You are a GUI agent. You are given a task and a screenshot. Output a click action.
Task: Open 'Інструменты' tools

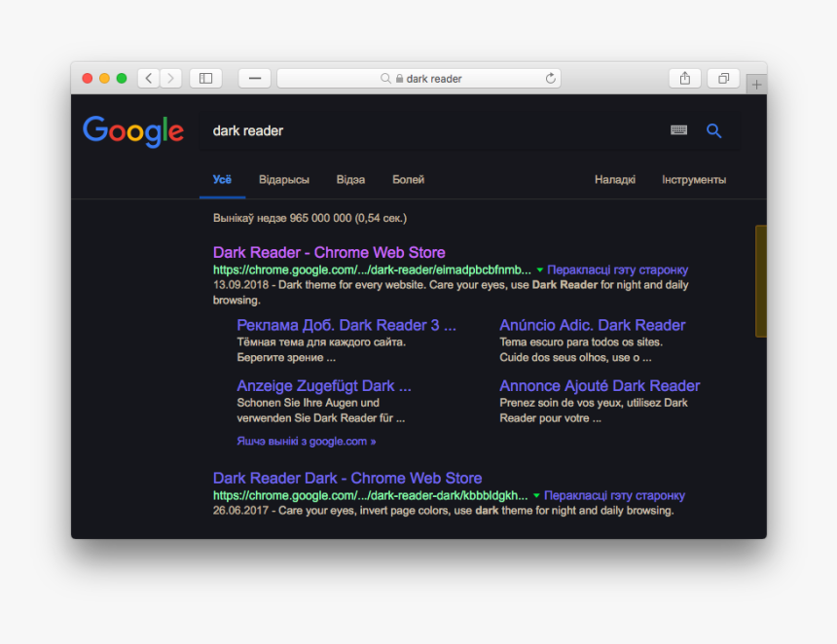pos(694,180)
